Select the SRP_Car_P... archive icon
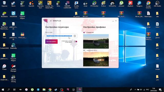Screen dimensions: 164x92 pyautogui.click(x=121, y=14)
